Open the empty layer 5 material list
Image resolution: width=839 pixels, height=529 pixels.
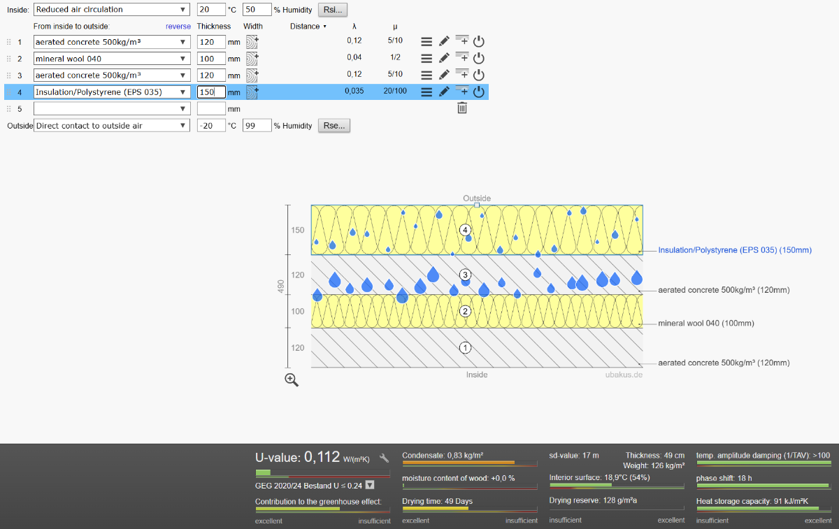pyautogui.click(x=112, y=109)
